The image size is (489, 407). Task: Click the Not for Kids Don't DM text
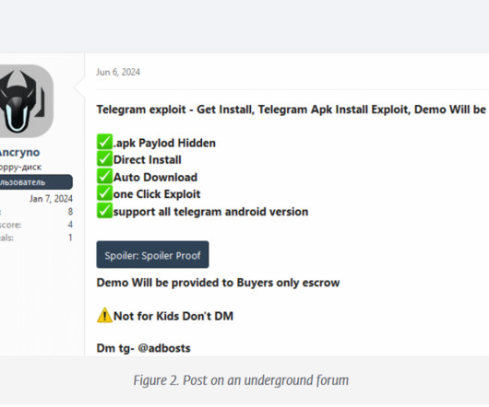[x=173, y=316]
